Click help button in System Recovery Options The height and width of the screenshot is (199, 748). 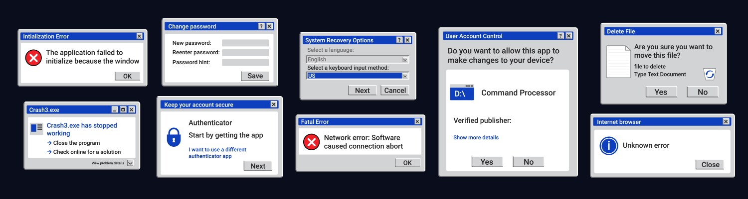399,40
